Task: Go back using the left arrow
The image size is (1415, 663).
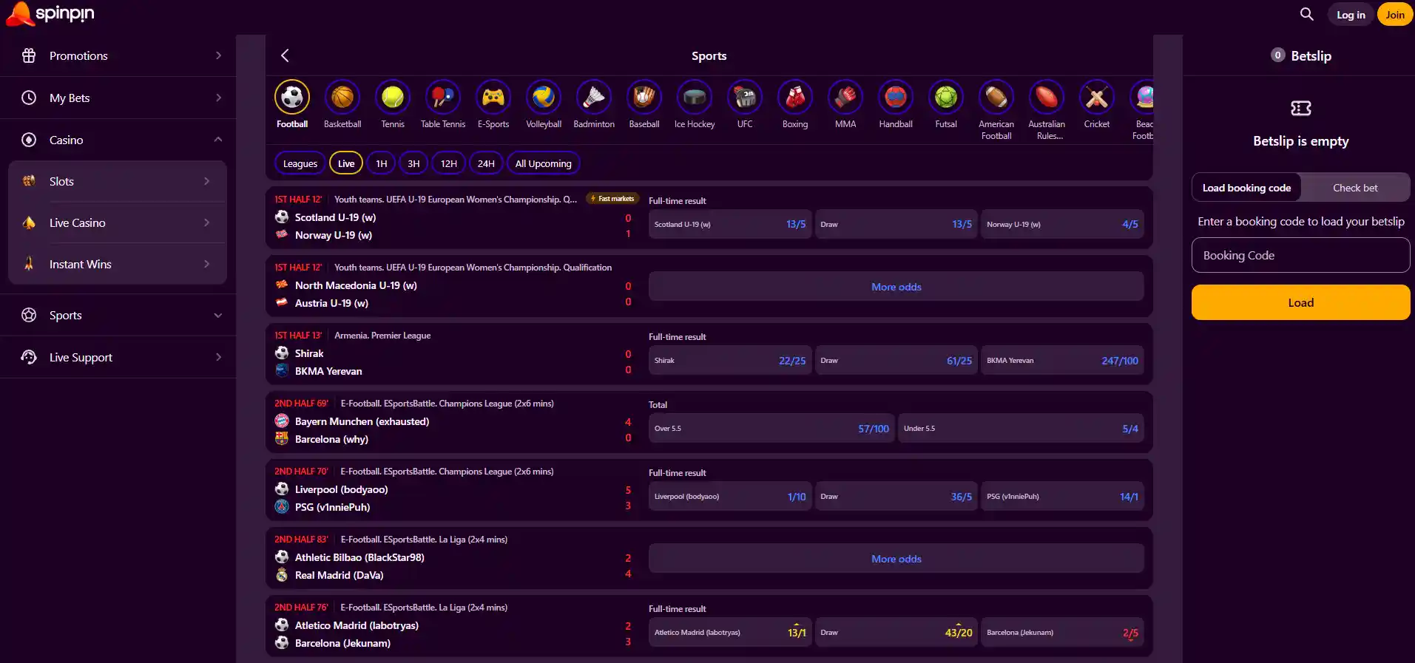Action: pos(285,55)
